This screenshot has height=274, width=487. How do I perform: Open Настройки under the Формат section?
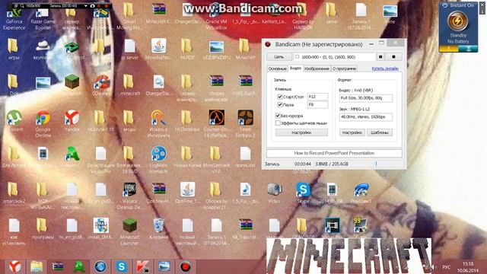pyautogui.click(x=352, y=132)
